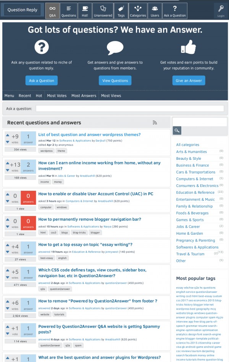This screenshot has width=229, height=362.
Task: Click the sidebar search magnifier button
Action: (x=177, y=131)
